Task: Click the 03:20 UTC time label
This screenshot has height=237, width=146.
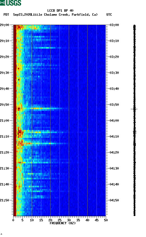Action: pyautogui.click(x=114, y=57)
